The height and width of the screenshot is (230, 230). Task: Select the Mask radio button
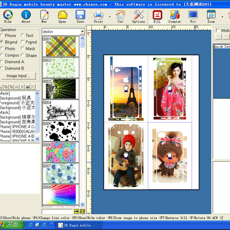(22, 48)
